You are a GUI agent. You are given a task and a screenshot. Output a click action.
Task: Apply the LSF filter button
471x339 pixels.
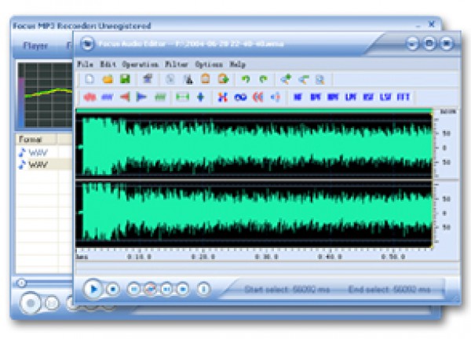tap(385, 97)
